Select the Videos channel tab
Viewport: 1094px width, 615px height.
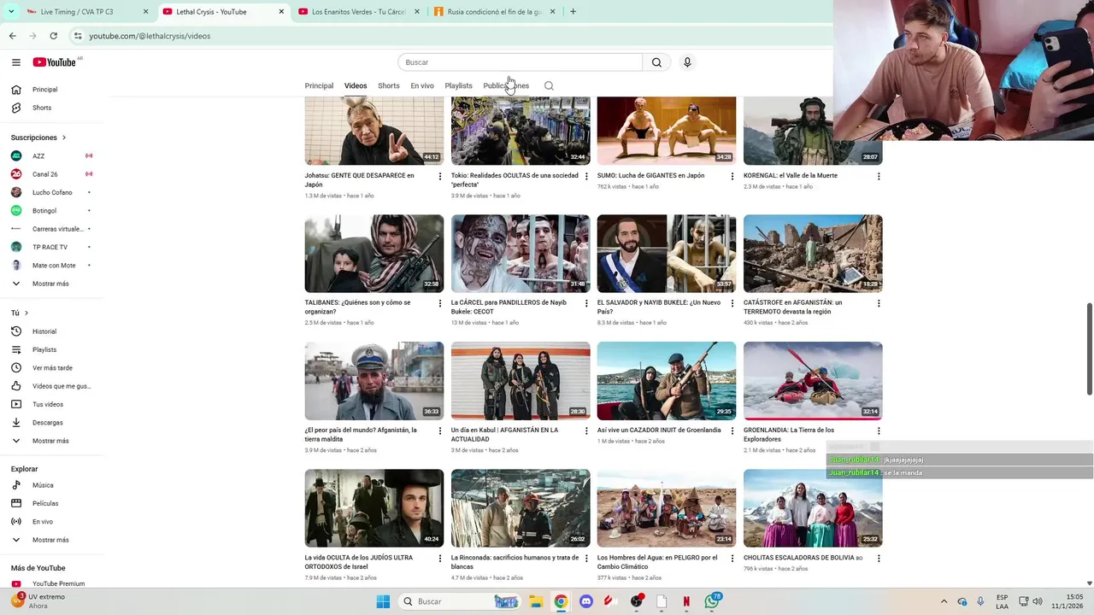click(356, 85)
